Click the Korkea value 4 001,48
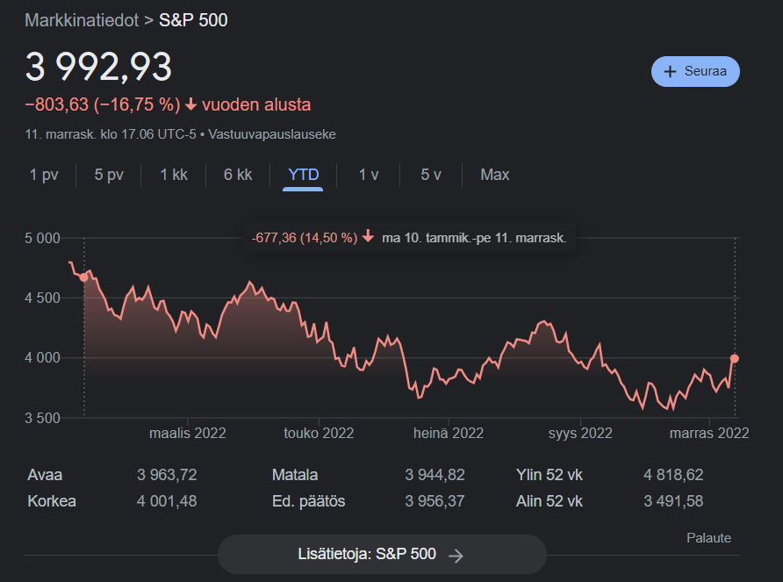 coord(167,501)
